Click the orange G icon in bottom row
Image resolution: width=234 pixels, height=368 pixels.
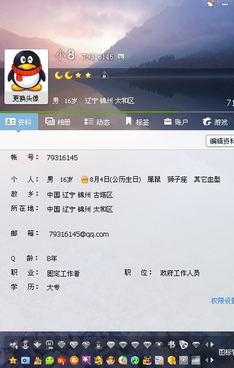[74, 360]
